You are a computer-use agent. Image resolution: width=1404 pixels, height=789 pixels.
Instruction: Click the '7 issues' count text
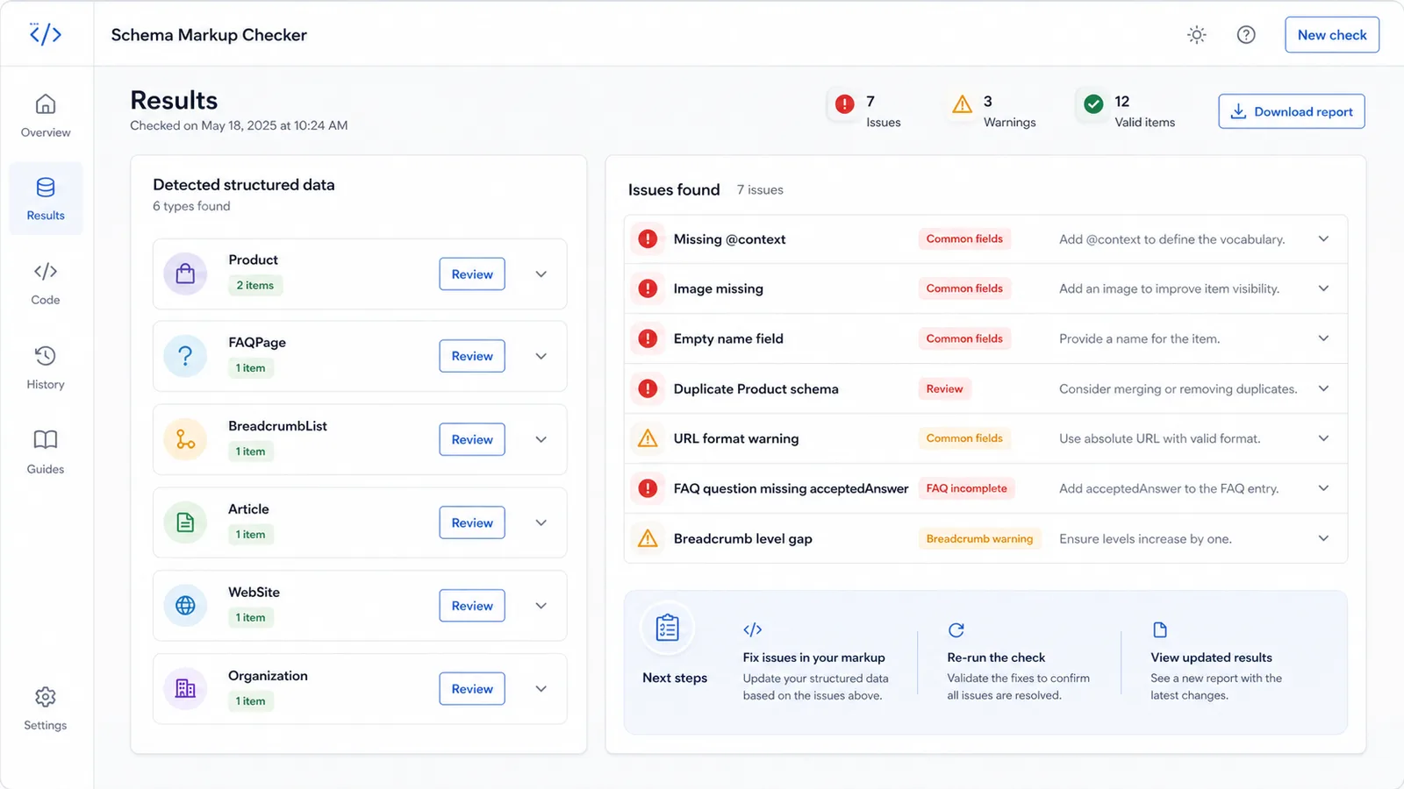(x=760, y=189)
